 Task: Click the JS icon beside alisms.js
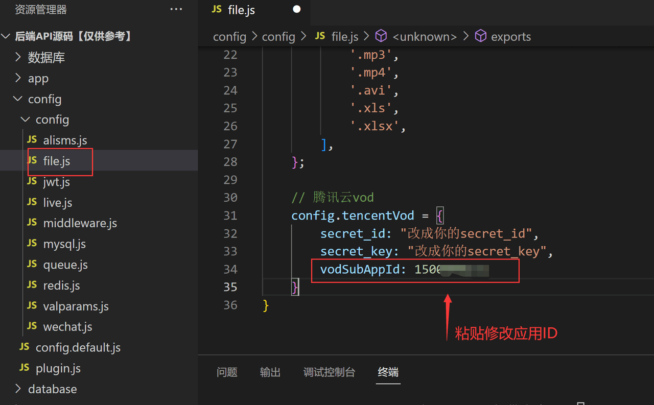[x=32, y=139]
